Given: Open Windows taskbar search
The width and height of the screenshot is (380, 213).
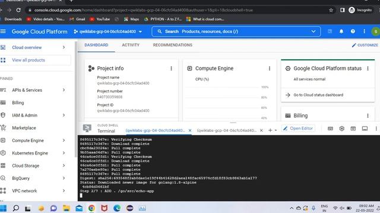Looking at the screenshot, I should (x=16, y=208).
